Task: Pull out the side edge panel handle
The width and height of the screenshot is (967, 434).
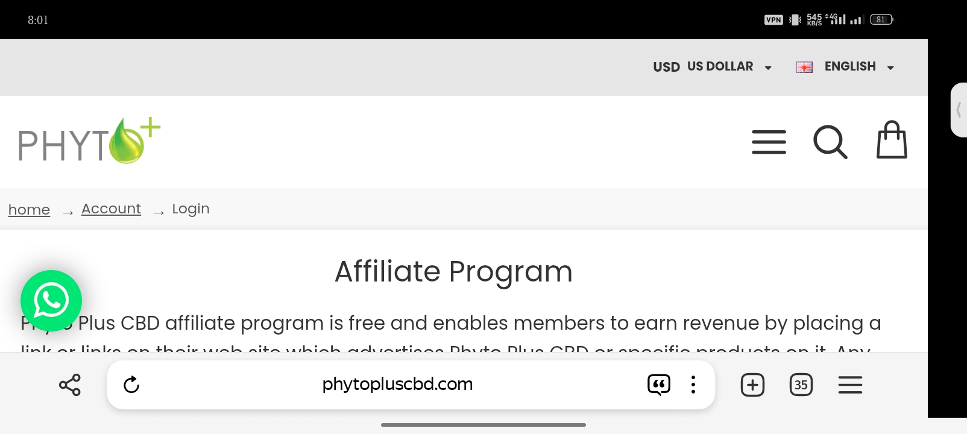Action: (x=959, y=110)
